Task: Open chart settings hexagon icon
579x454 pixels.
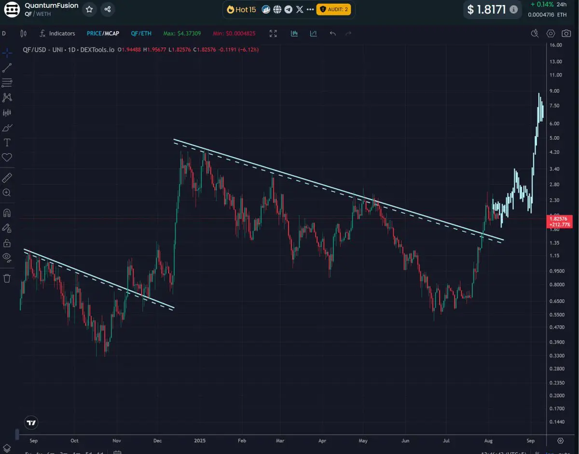Action: click(551, 33)
